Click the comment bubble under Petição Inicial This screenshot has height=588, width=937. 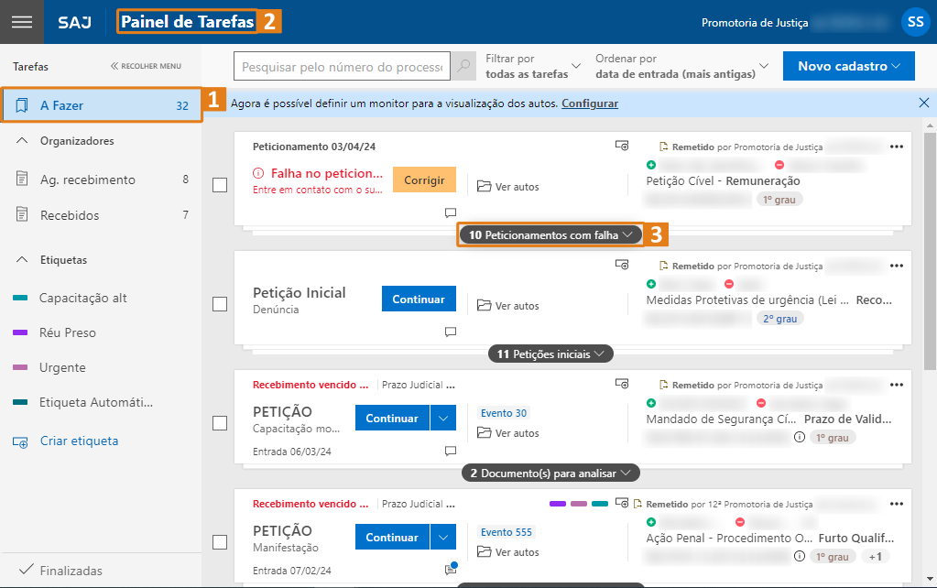tap(450, 332)
